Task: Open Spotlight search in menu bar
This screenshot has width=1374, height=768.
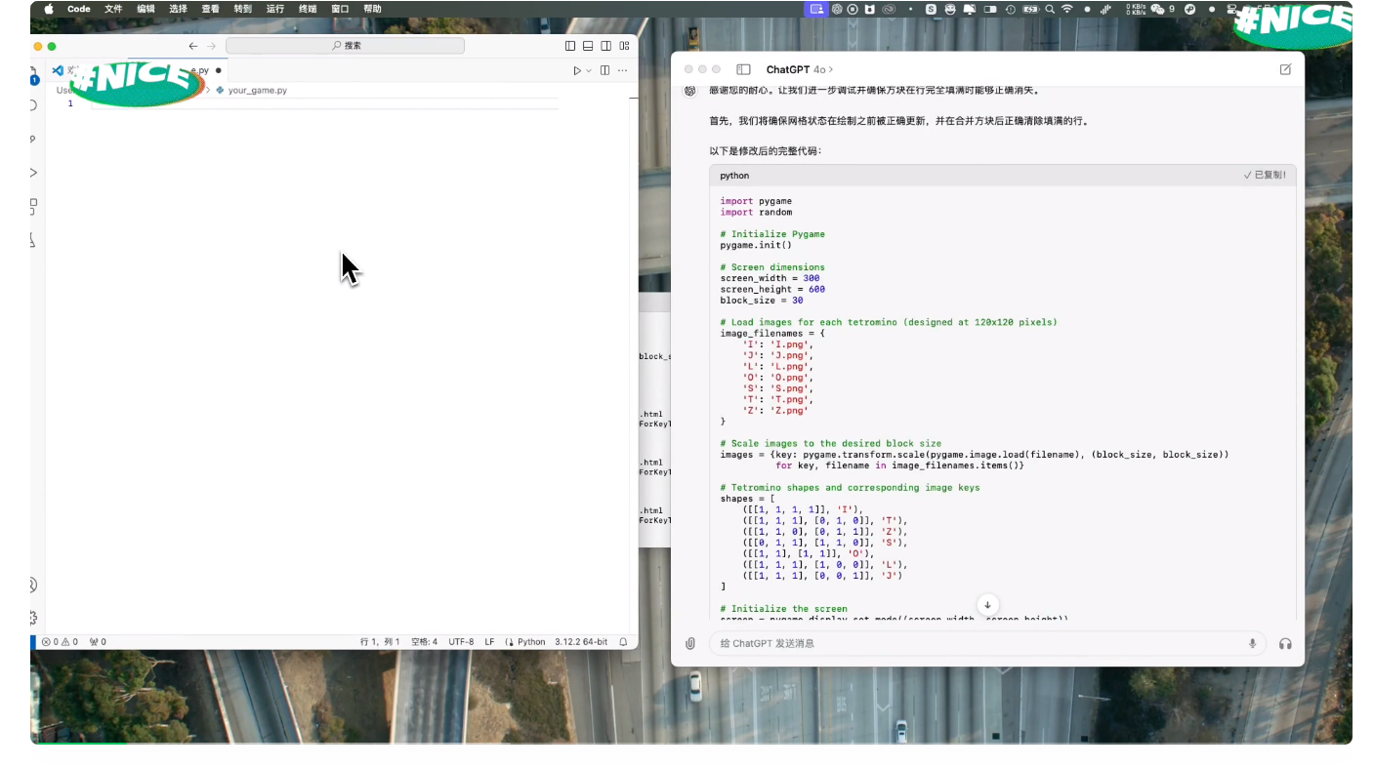Action: pyautogui.click(x=1050, y=9)
